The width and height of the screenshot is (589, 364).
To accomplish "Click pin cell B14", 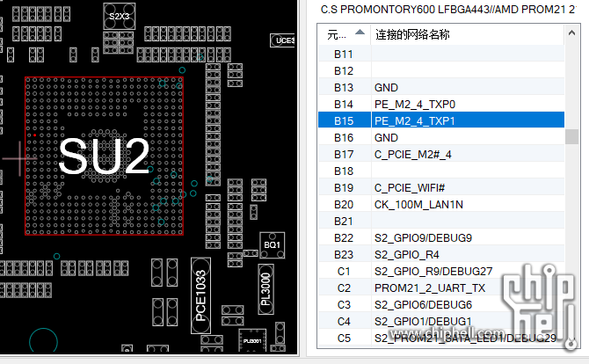I will (344, 104).
